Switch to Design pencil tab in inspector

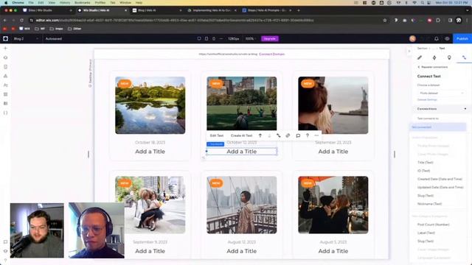pyautogui.click(x=420, y=57)
